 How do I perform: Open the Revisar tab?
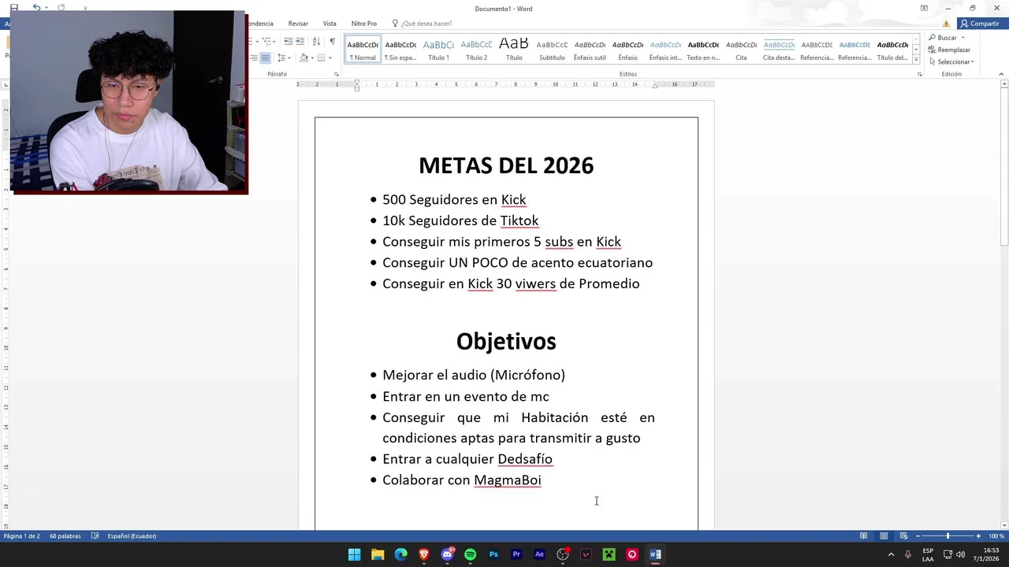(x=298, y=24)
